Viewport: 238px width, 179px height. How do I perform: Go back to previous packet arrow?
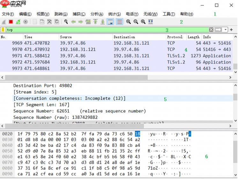[73, 22]
